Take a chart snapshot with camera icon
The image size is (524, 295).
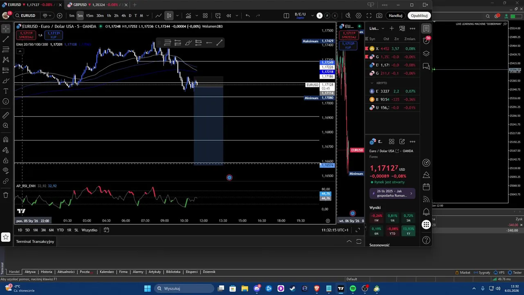tap(379, 16)
